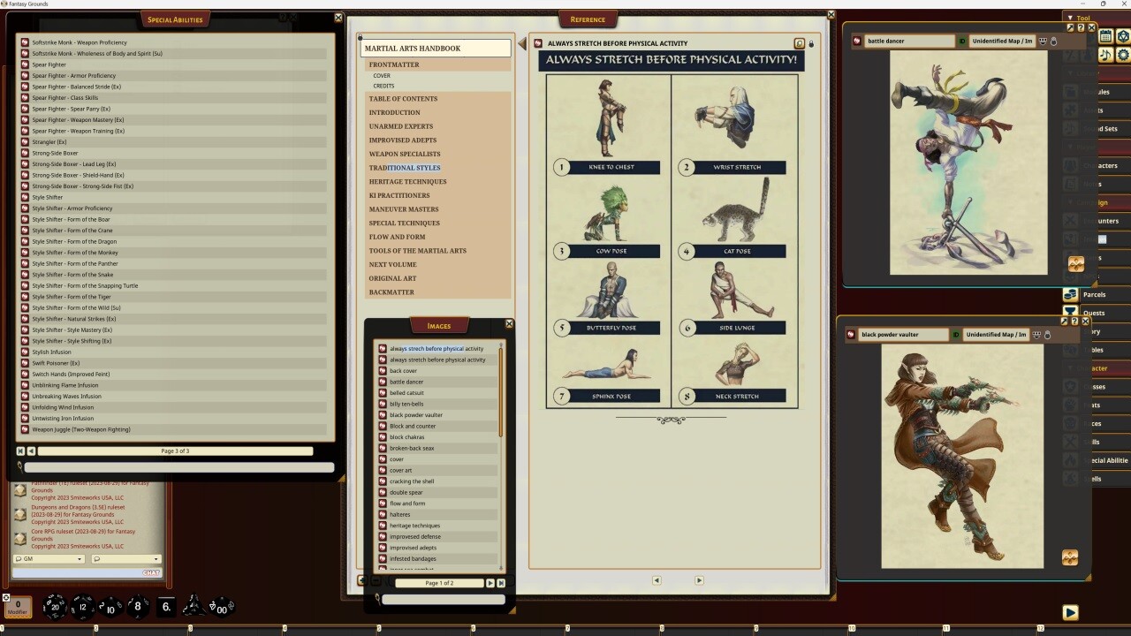The image size is (1131, 636).
Task: Select Table of Contents in the handbook index
Action: 403,98
